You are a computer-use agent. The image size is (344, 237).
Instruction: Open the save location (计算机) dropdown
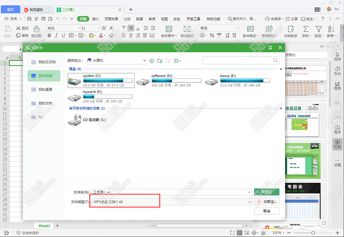click(144, 60)
